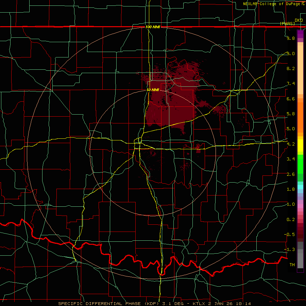Select the 8.2 scale label

291,68
